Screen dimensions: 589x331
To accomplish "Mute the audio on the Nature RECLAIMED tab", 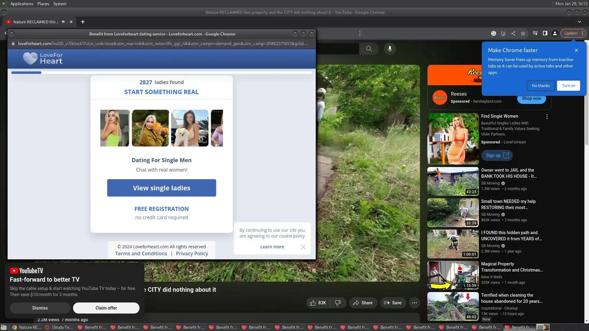I will (63, 22).
